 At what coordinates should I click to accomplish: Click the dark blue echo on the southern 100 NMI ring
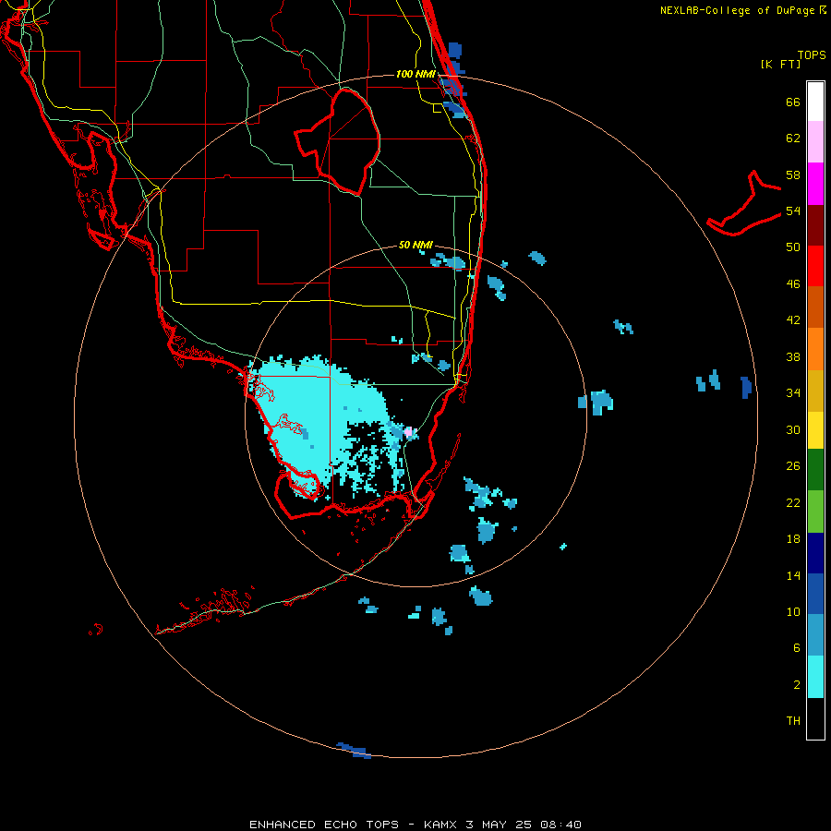click(354, 751)
